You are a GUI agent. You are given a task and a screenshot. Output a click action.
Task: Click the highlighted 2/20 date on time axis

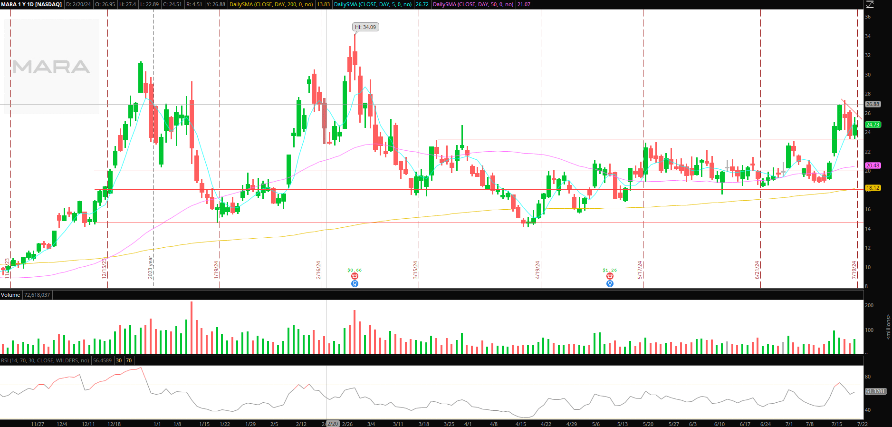[x=333, y=424]
